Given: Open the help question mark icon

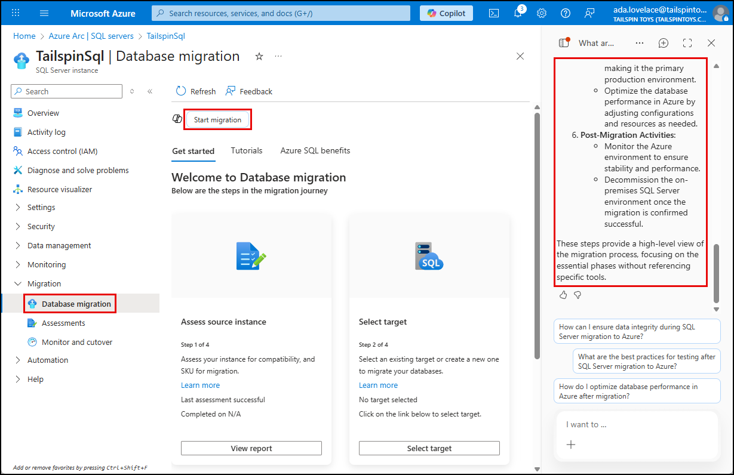Looking at the screenshot, I should [565, 13].
